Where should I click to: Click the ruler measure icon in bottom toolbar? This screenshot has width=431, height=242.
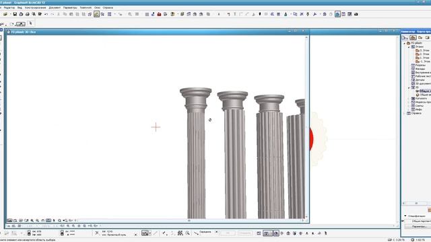[196, 233]
